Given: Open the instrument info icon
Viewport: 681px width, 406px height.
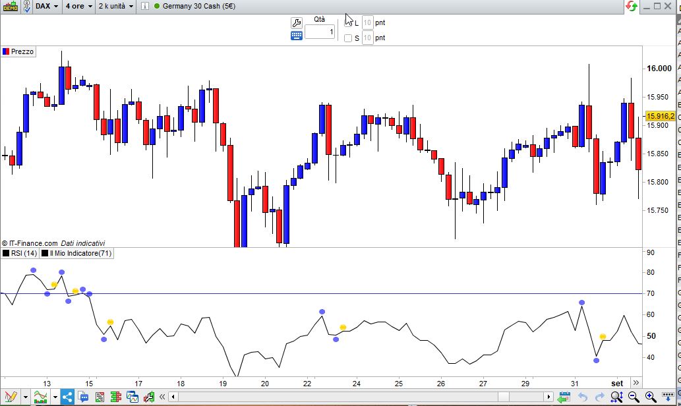Looking at the screenshot, I should pos(144,6).
